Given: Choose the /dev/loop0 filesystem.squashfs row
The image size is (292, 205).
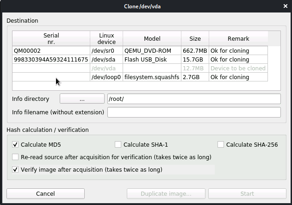Looking at the screenshot, I should 139,77.
